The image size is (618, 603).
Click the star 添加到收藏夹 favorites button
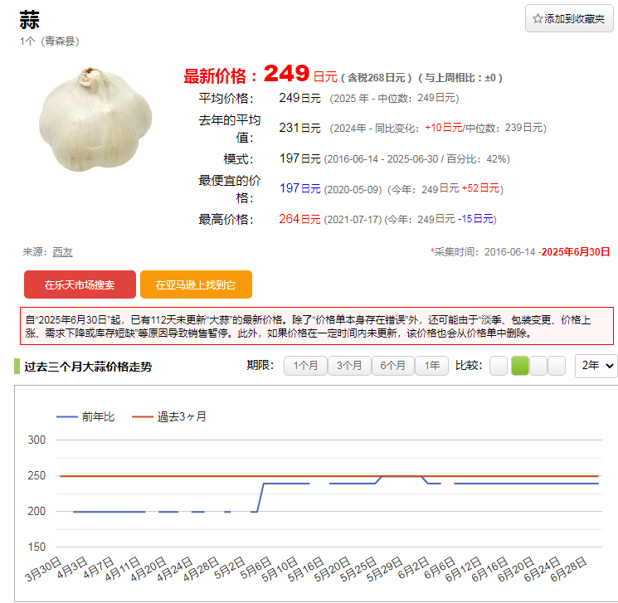pos(569,18)
